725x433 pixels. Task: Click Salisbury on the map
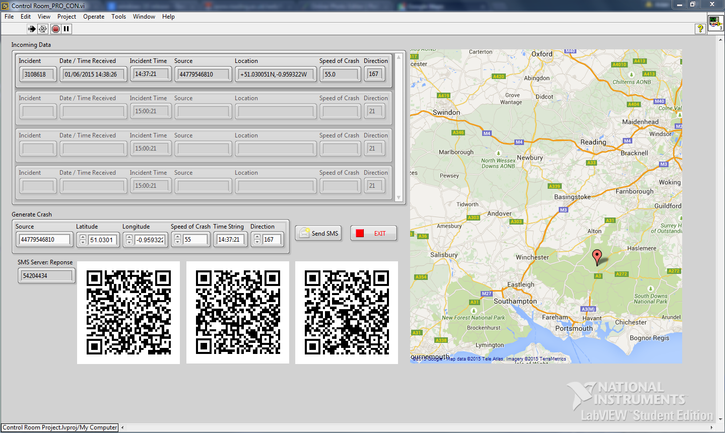(x=444, y=255)
